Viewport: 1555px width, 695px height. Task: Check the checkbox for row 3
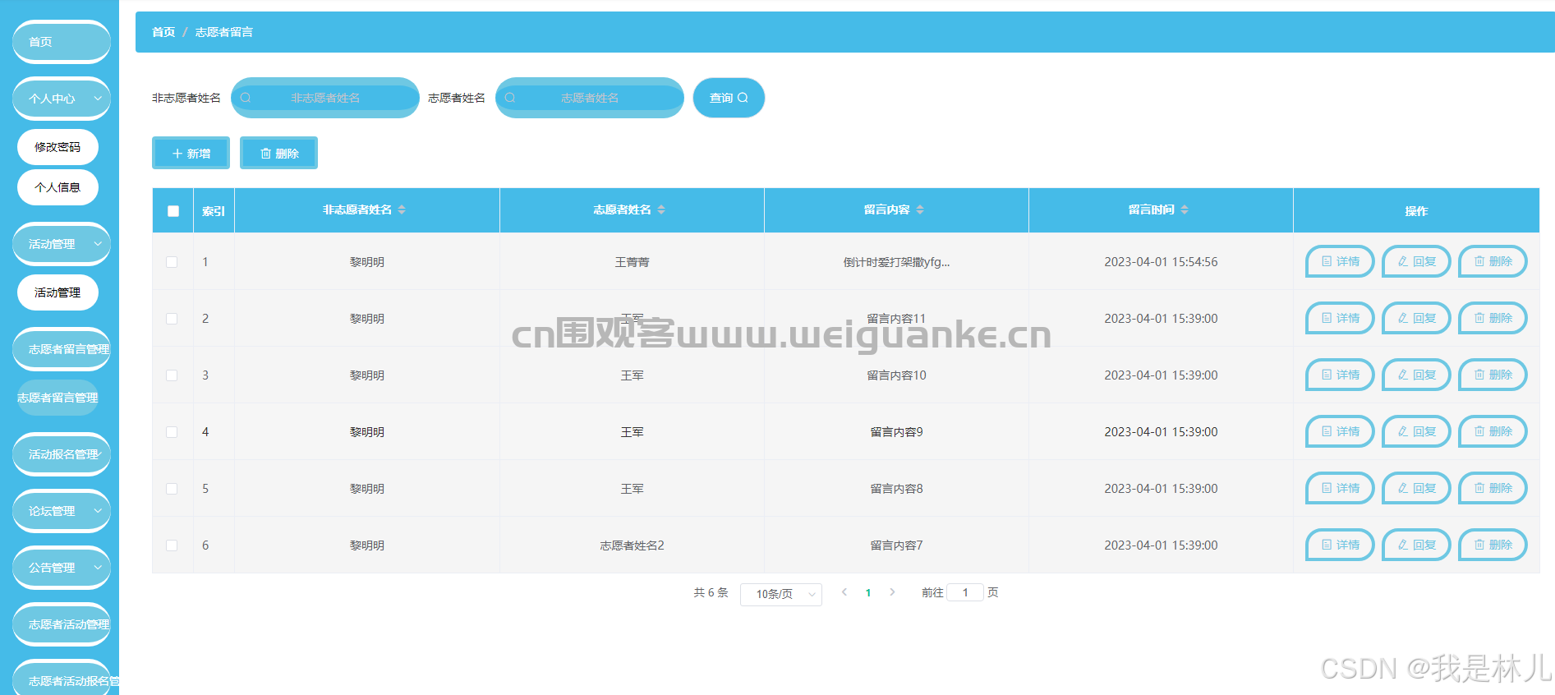pos(172,375)
